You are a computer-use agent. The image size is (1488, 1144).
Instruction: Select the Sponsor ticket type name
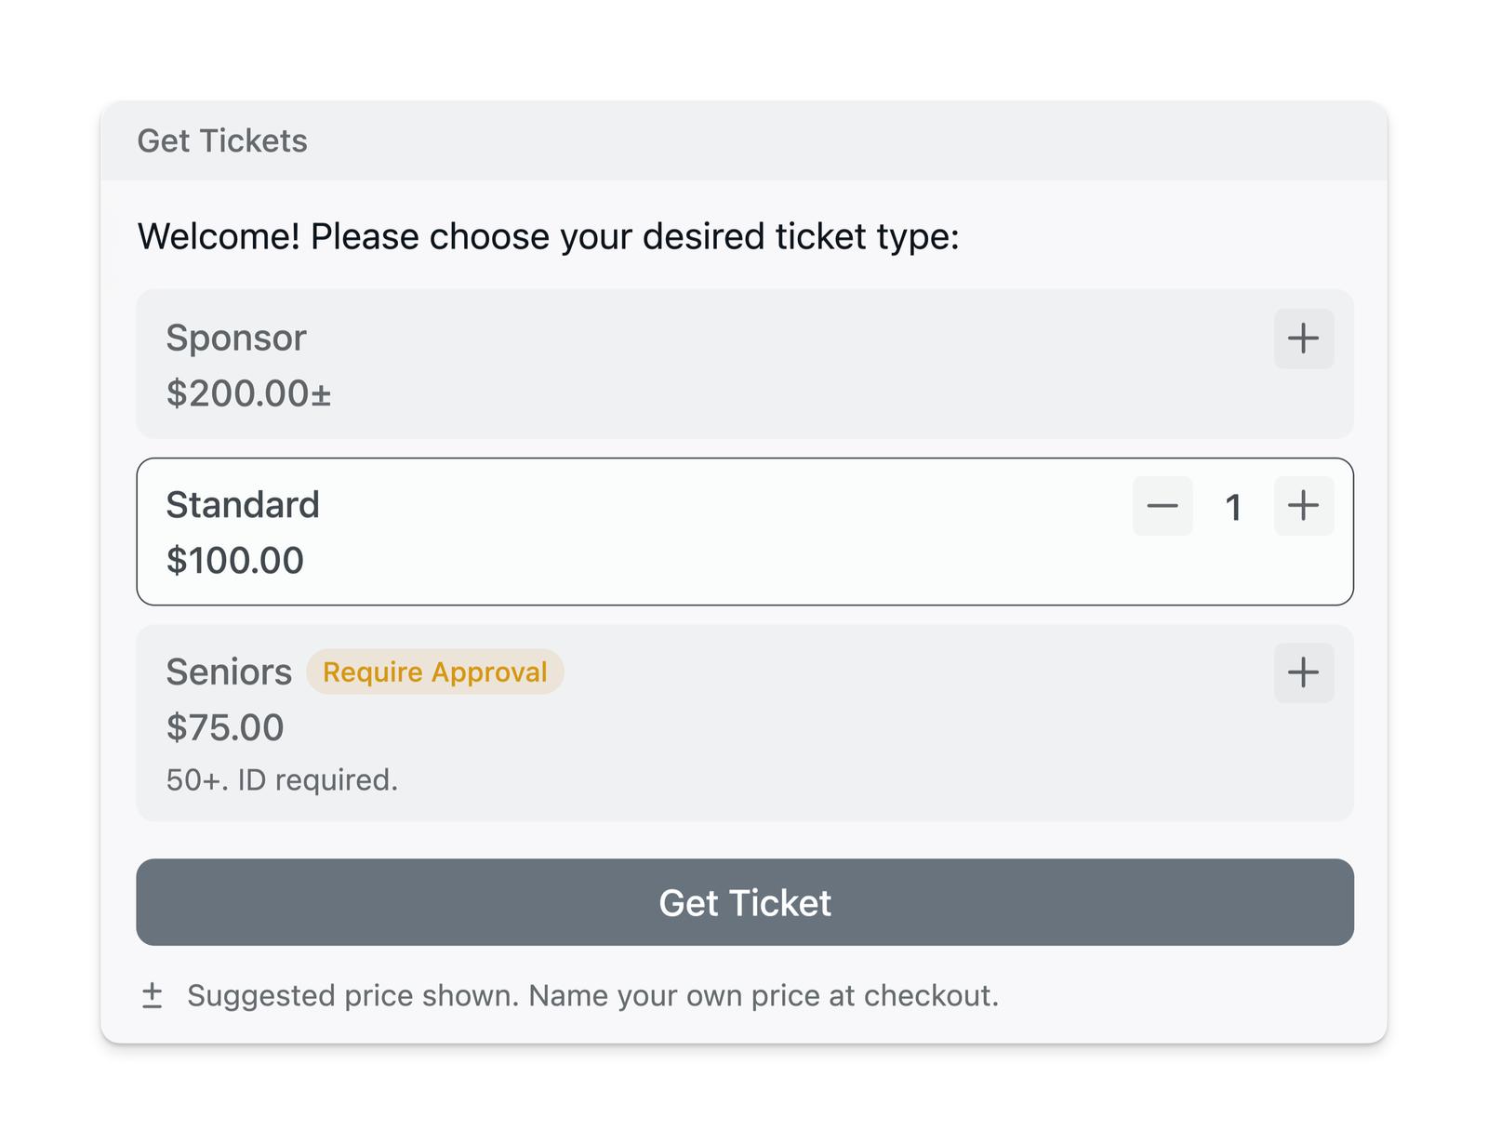(x=236, y=338)
